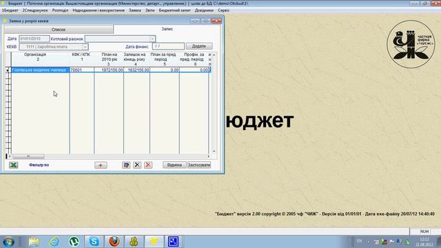Click the Дата field 01/01/2010

click(34, 39)
